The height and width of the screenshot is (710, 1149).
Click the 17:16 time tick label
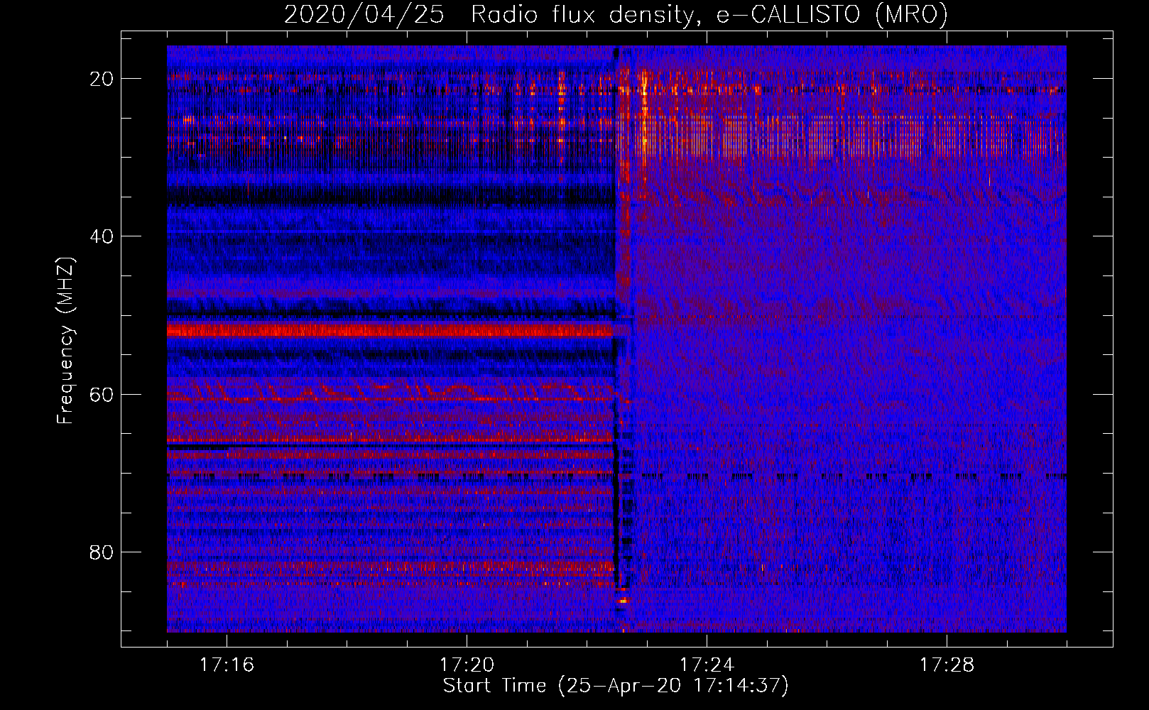click(x=227, y=665)
